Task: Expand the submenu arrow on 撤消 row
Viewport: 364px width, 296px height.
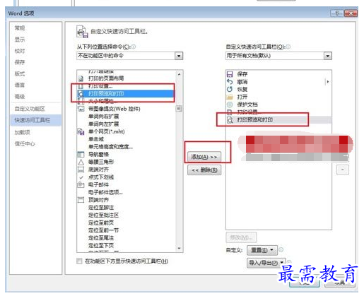Action: click(x=328, y=82)
